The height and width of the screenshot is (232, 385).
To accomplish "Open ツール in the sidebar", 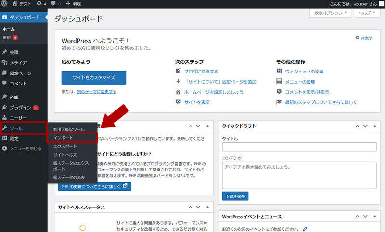I will coord(24,128).
